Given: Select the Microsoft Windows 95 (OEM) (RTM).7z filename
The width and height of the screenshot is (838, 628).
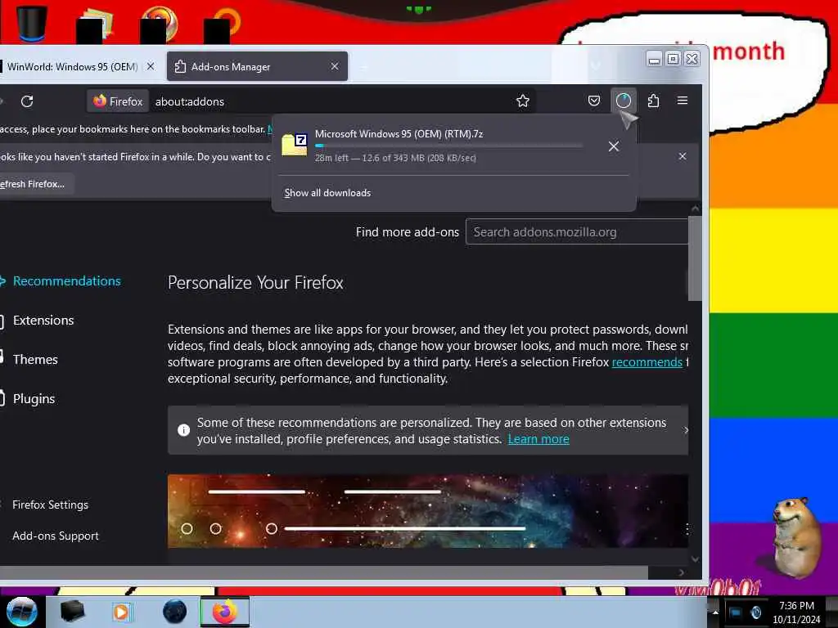Looking at the screenshot, I should coord(399,134).
